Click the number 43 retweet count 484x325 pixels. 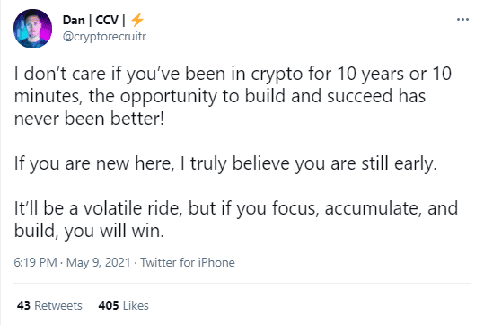pyautogui.click(x=23, y=305)
